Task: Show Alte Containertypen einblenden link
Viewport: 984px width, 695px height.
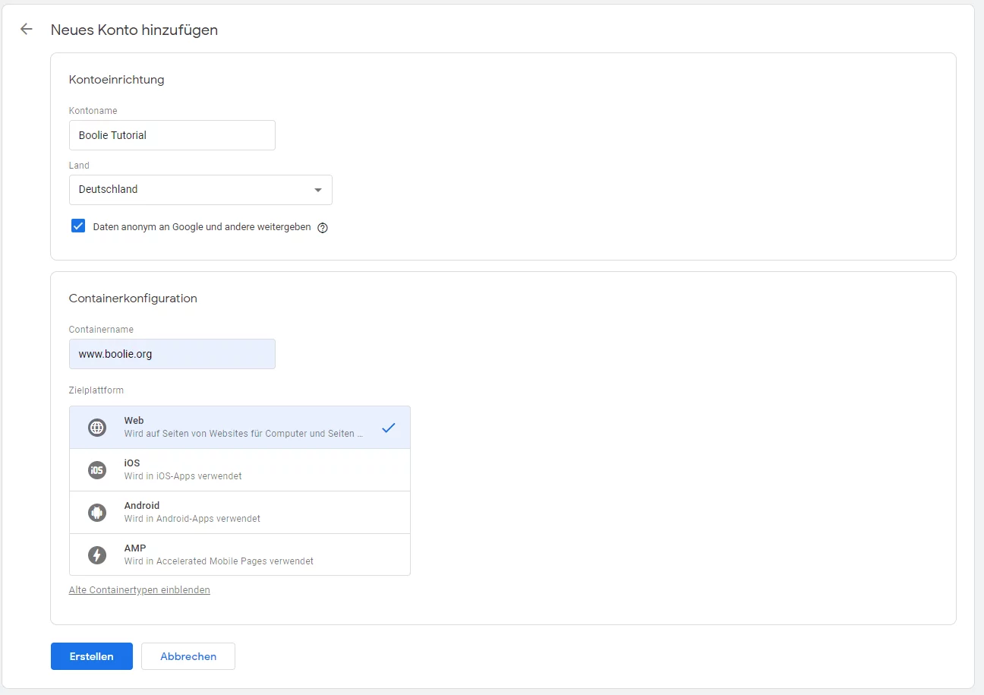Action: (140, 590)
